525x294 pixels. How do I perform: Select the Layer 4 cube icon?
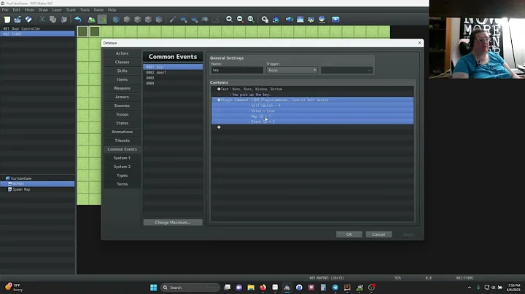(159, 20)
